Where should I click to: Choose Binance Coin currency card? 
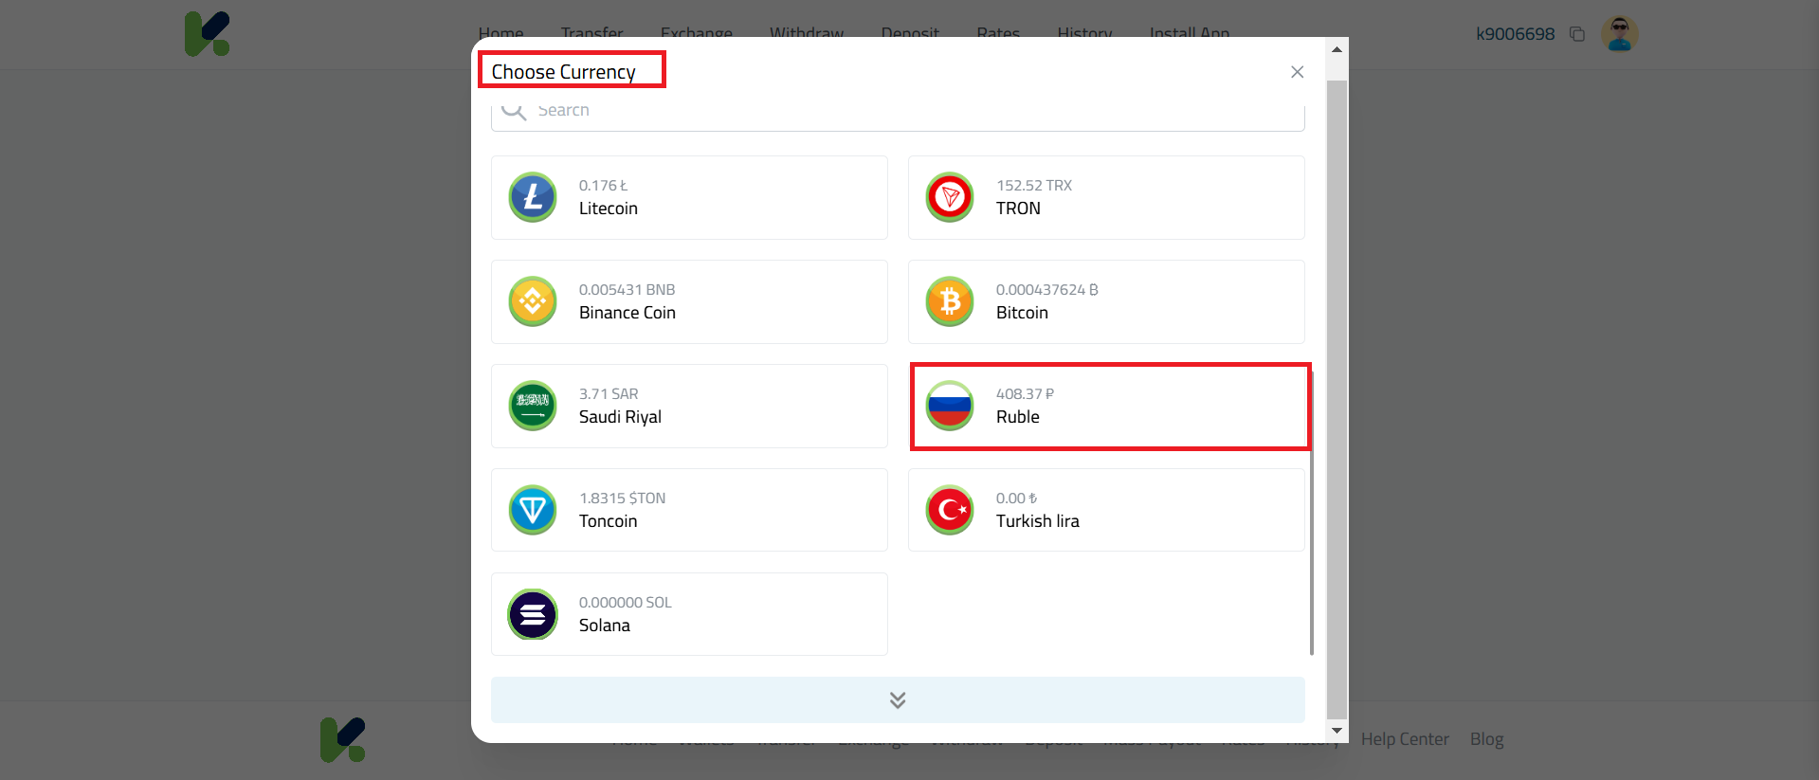(689, 301)
